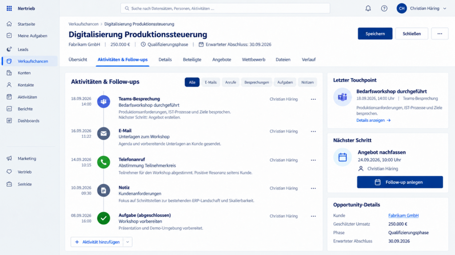The image size is (455, 255).
Task: Click the Konten building icon
Action: pos(9,73)
